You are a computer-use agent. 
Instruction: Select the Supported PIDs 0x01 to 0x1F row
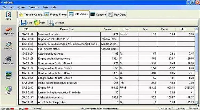coord(107,39)
